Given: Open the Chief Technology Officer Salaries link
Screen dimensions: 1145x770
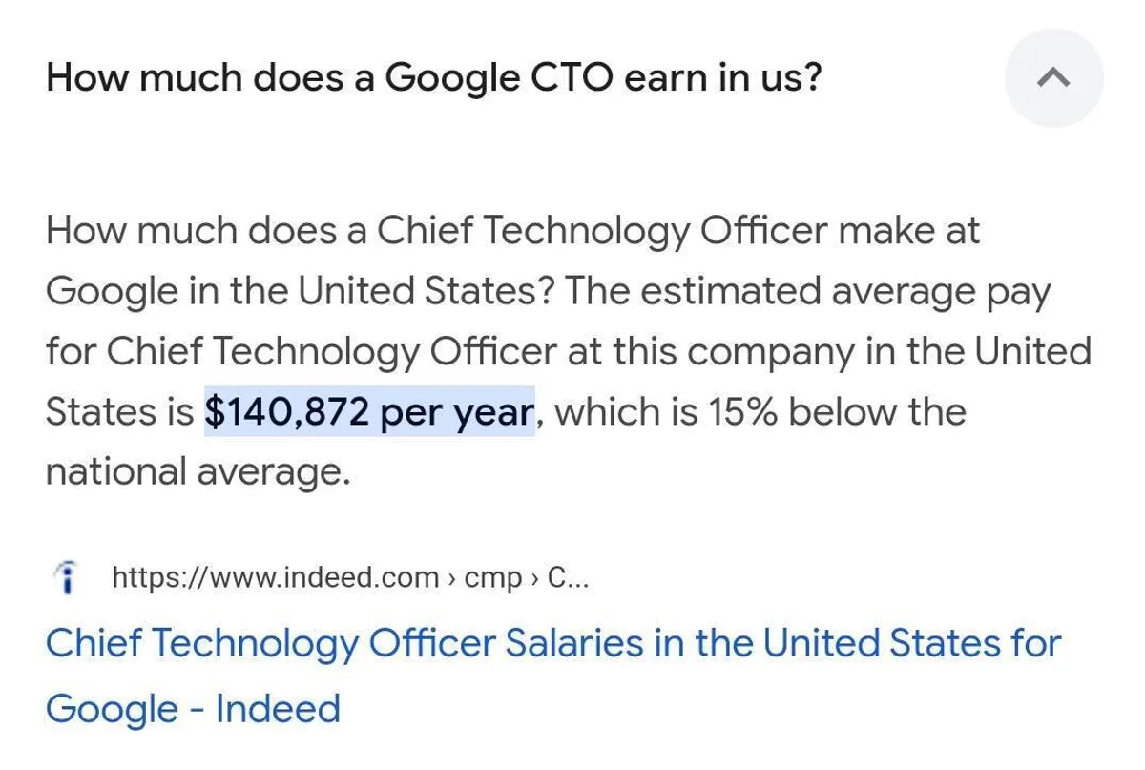Looking at the screenshot, I should tap(552, 643).
